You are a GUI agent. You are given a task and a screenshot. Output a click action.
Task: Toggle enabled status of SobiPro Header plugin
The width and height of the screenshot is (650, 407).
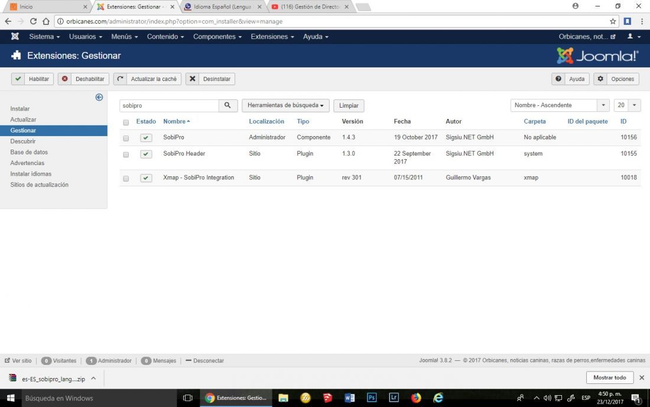click(146, 154)
